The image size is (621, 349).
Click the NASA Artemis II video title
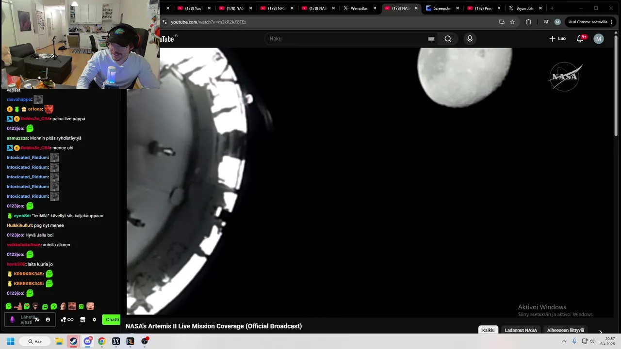tap(213, 326)
